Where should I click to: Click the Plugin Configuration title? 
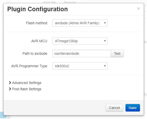coord(38,9)
